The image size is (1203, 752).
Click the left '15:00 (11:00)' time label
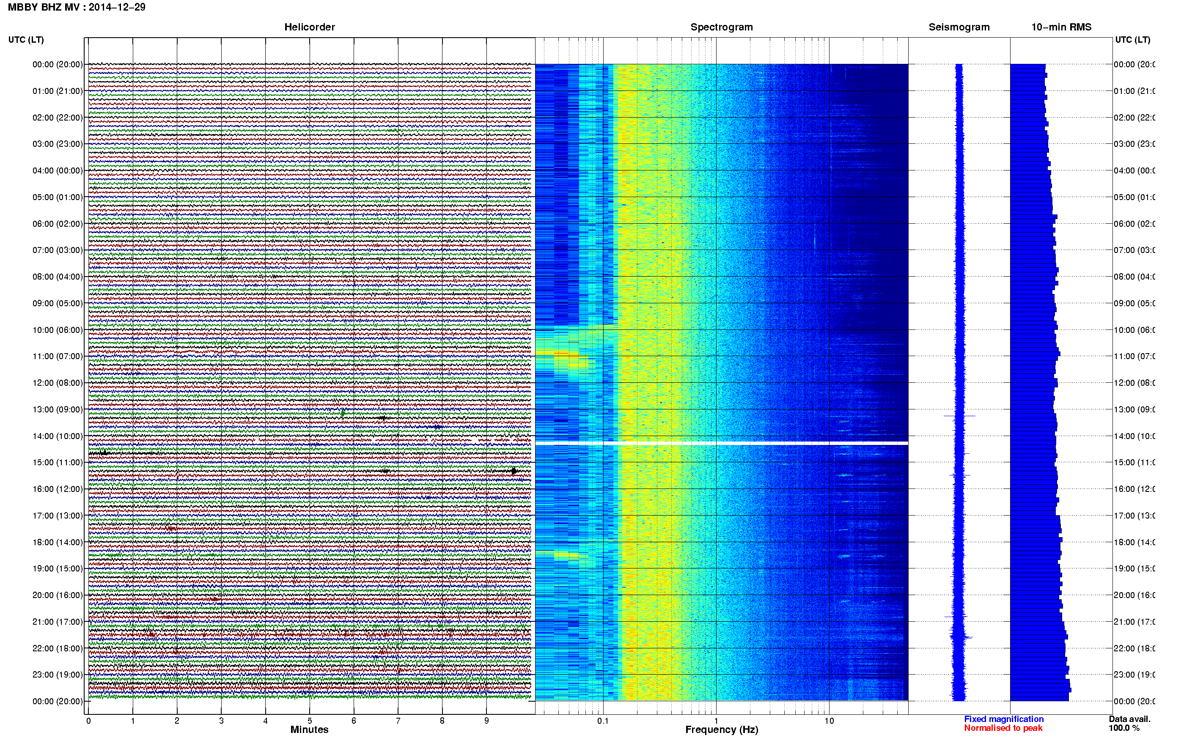click(x=58, y=462)
